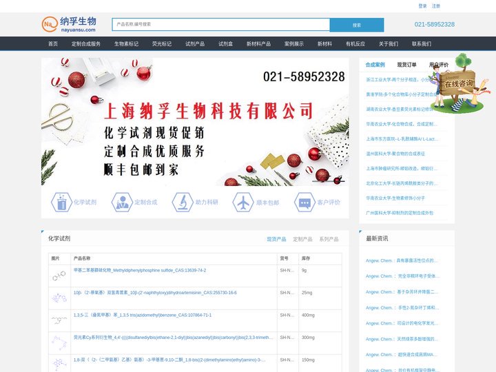Open the 浙江工业大学 synthesis case link

click(397, 80)
